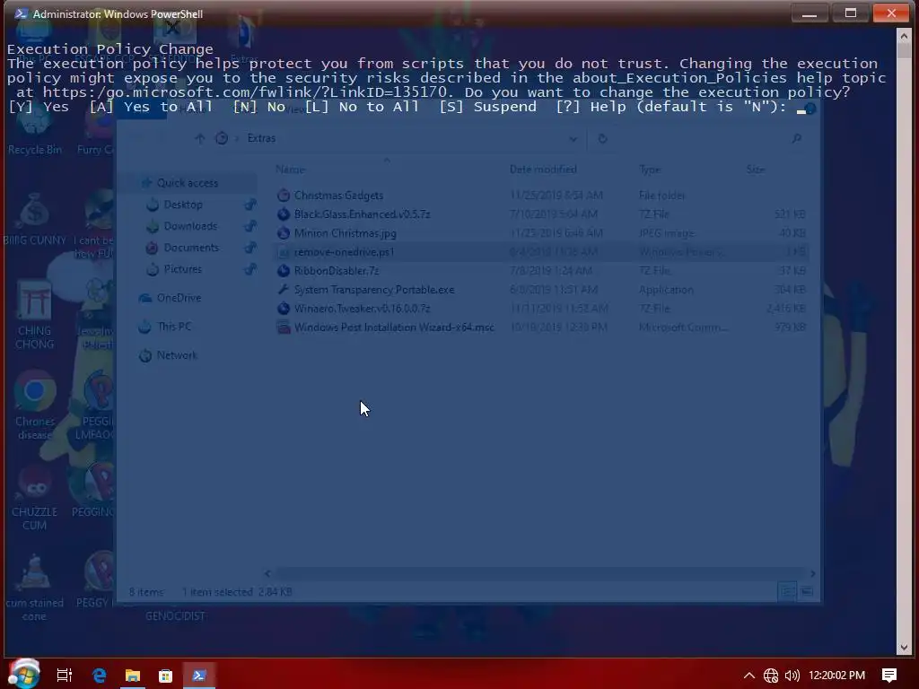Sort Explorer files by Name column
Viewport: 919px width, 689px height.
click(290, 170)
